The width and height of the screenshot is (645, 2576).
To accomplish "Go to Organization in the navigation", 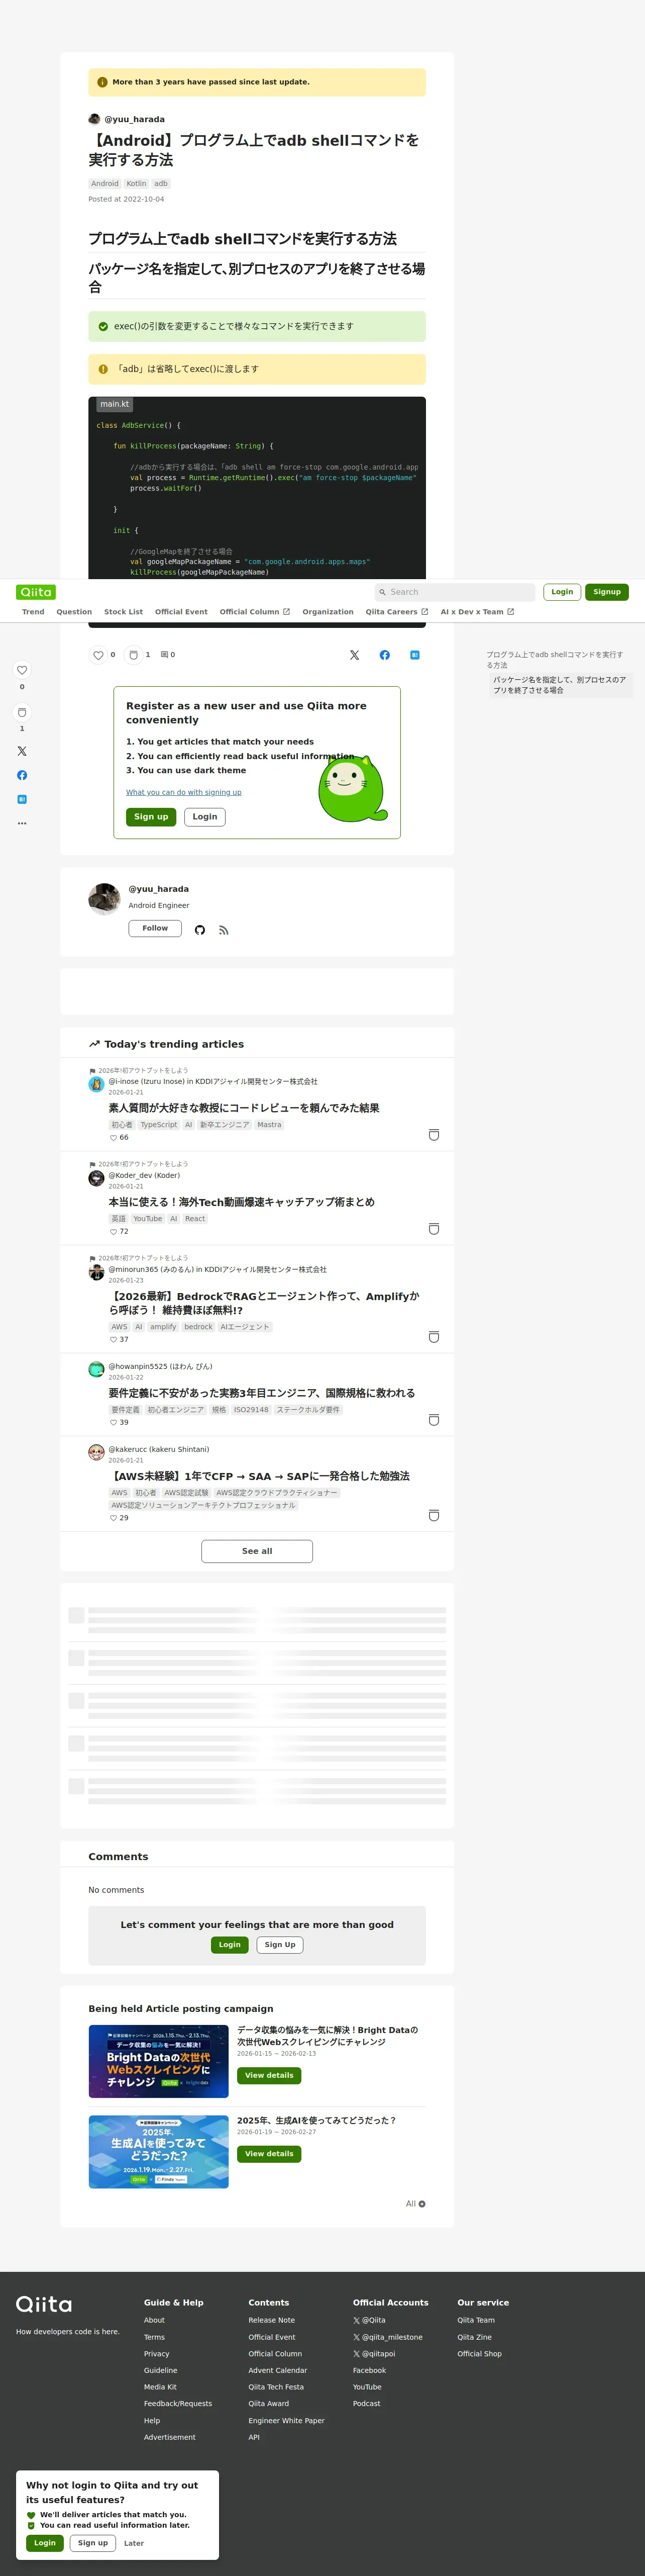I will (328, 612).
